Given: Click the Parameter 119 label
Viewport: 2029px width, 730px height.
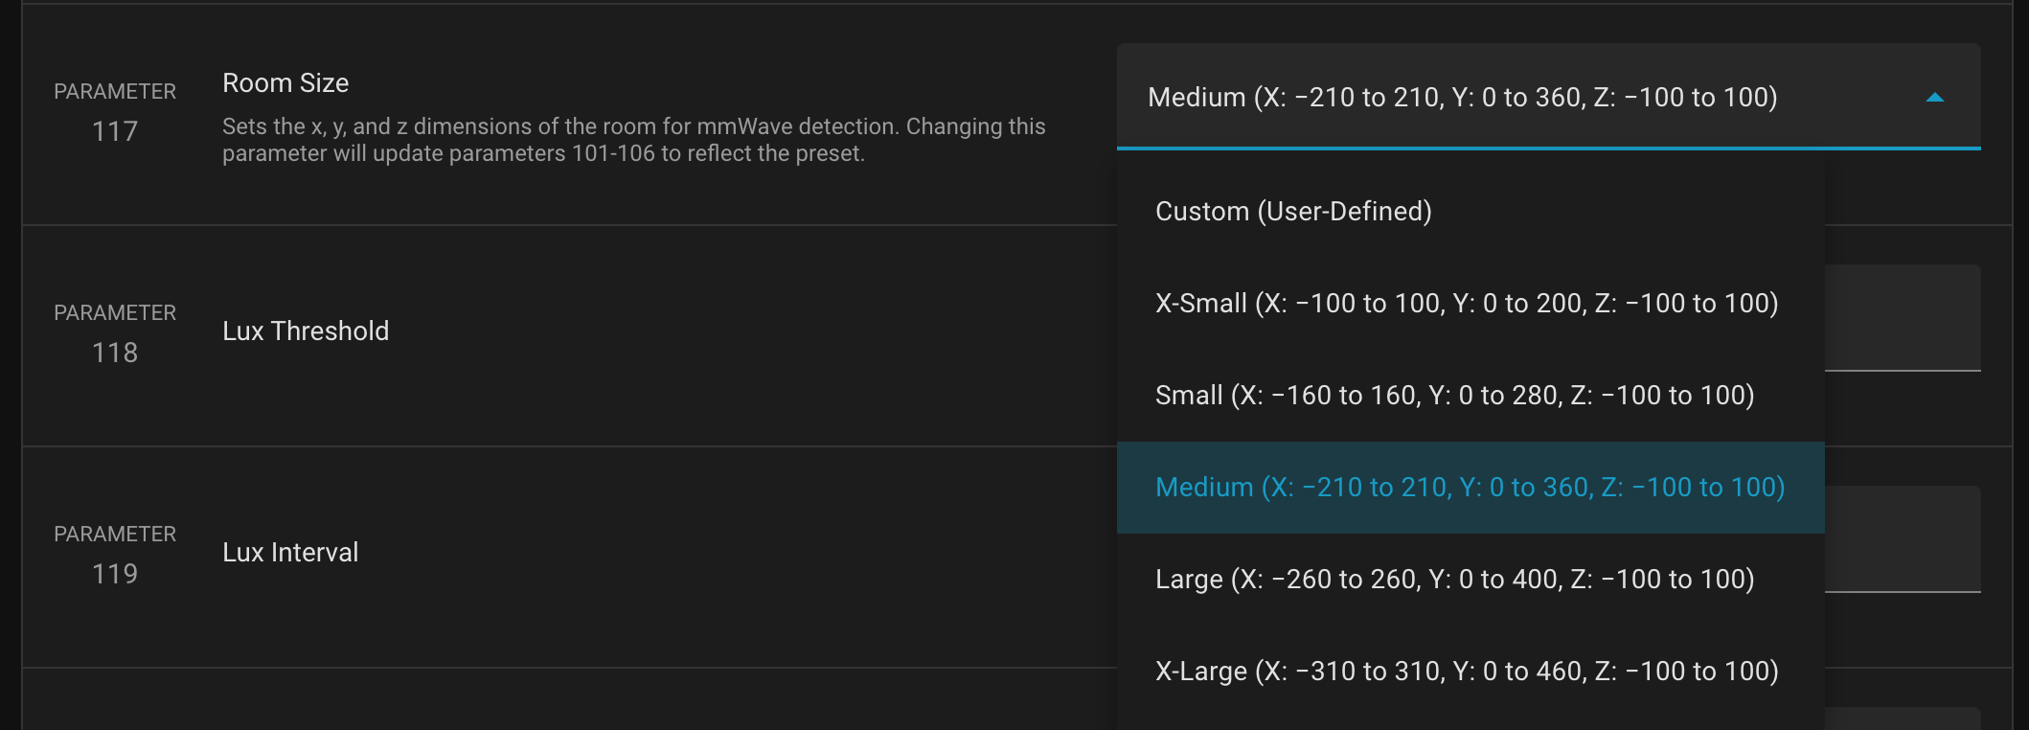Looking at the screenshot, I should click(115, 535).
